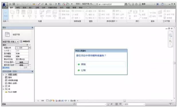Select the Text tool icon in quick access toolbar
The height and width of the screenshot is (107, 178).
click(x=46, y=4)
